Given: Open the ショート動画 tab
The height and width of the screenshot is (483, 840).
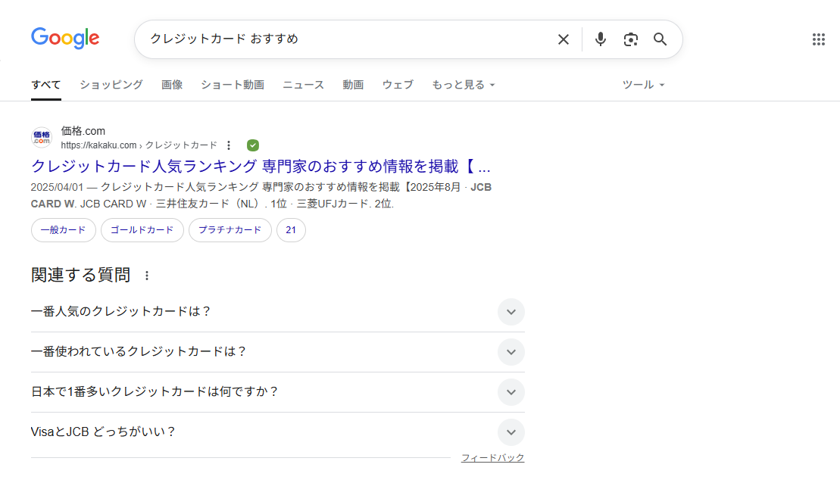Looking at the screenshot, I should pos(233,85).
